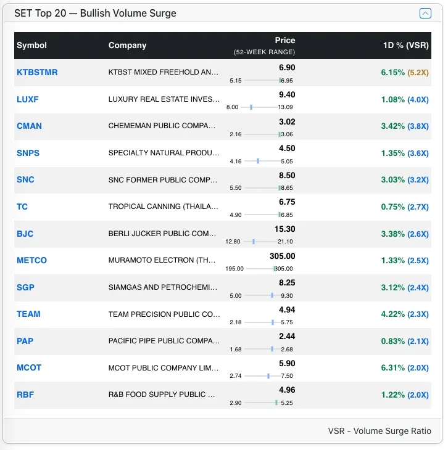Click company name MURAMOTO ELECTRON (TH…
Viewport: 448px width, 450px height.
click(x=162, y=260)
